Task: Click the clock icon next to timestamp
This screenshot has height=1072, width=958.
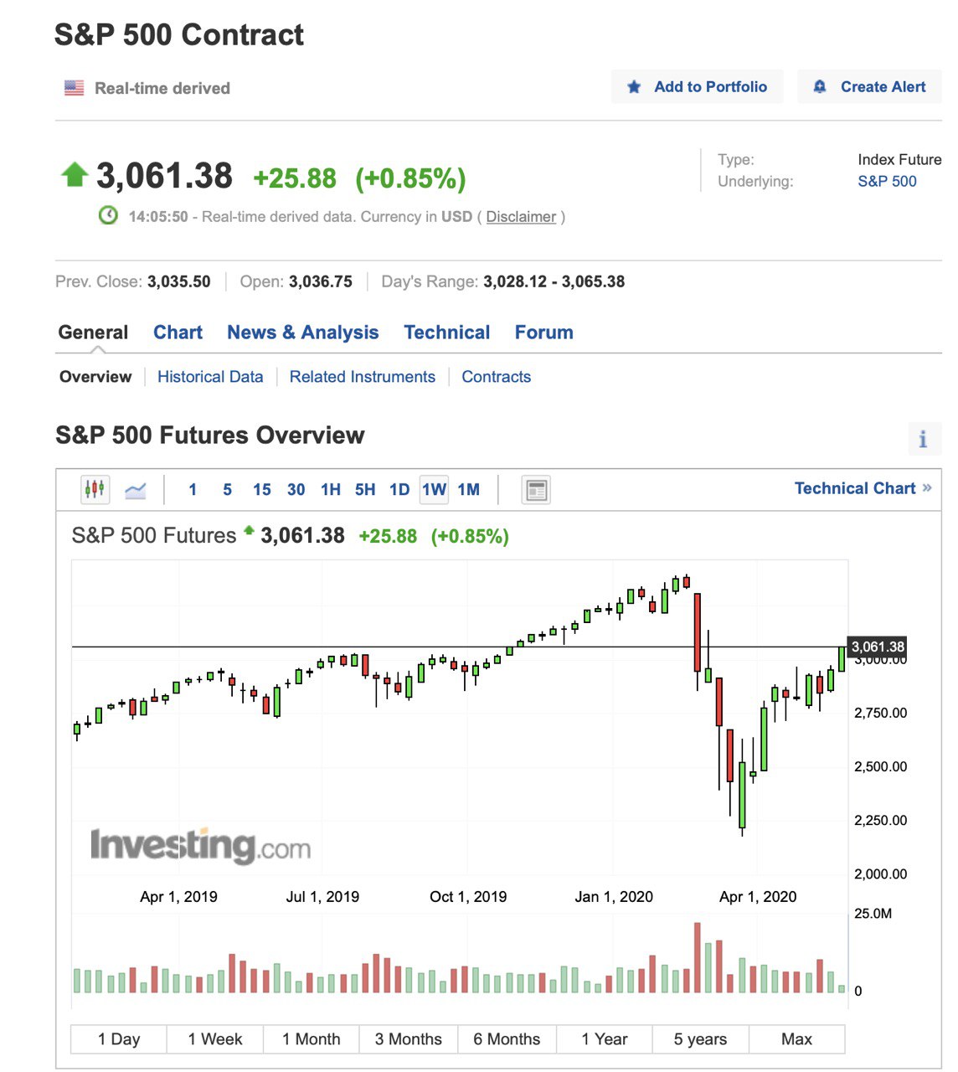Action: [108, 216]
